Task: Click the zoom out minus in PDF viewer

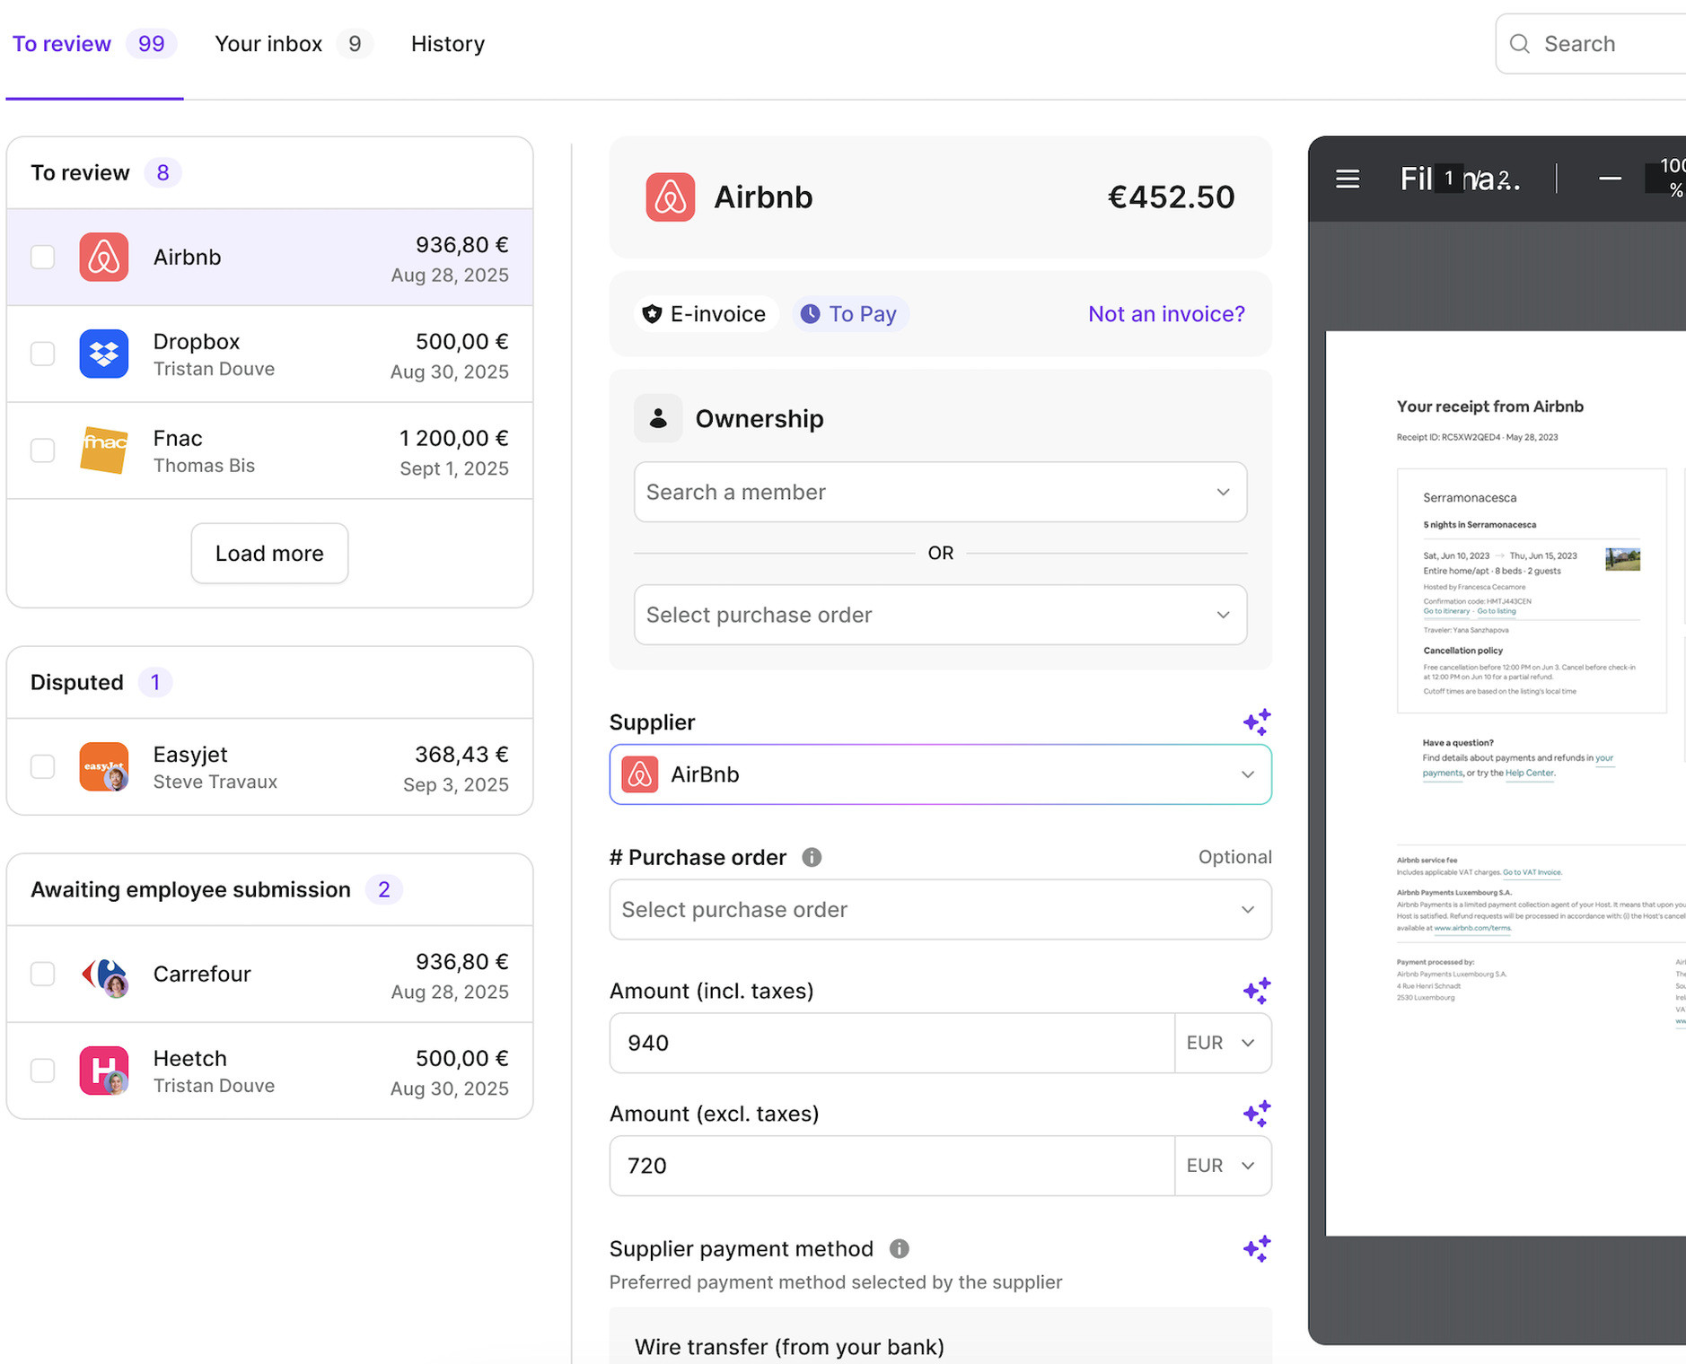Action: coord(1610,179)
